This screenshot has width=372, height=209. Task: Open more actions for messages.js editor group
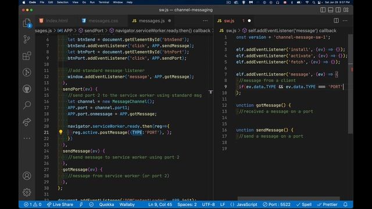(x=205, y=21)
